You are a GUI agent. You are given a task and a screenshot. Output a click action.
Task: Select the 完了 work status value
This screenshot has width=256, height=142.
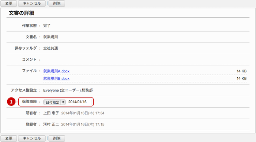tap(47, 26)
